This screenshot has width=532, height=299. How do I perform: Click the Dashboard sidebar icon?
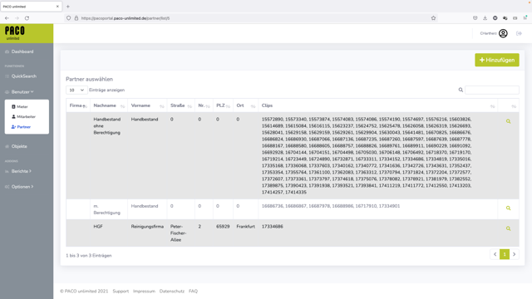coord(7,51)
